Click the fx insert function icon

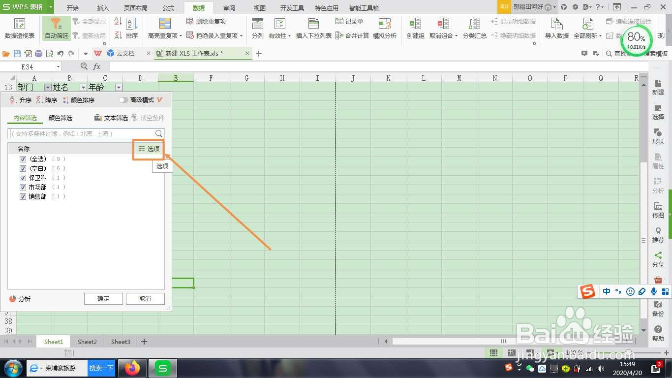click(97, 66)
